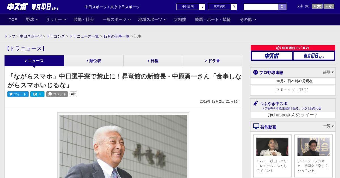Focus the site search input field
340x178 pixels.
tap(261, 7)
